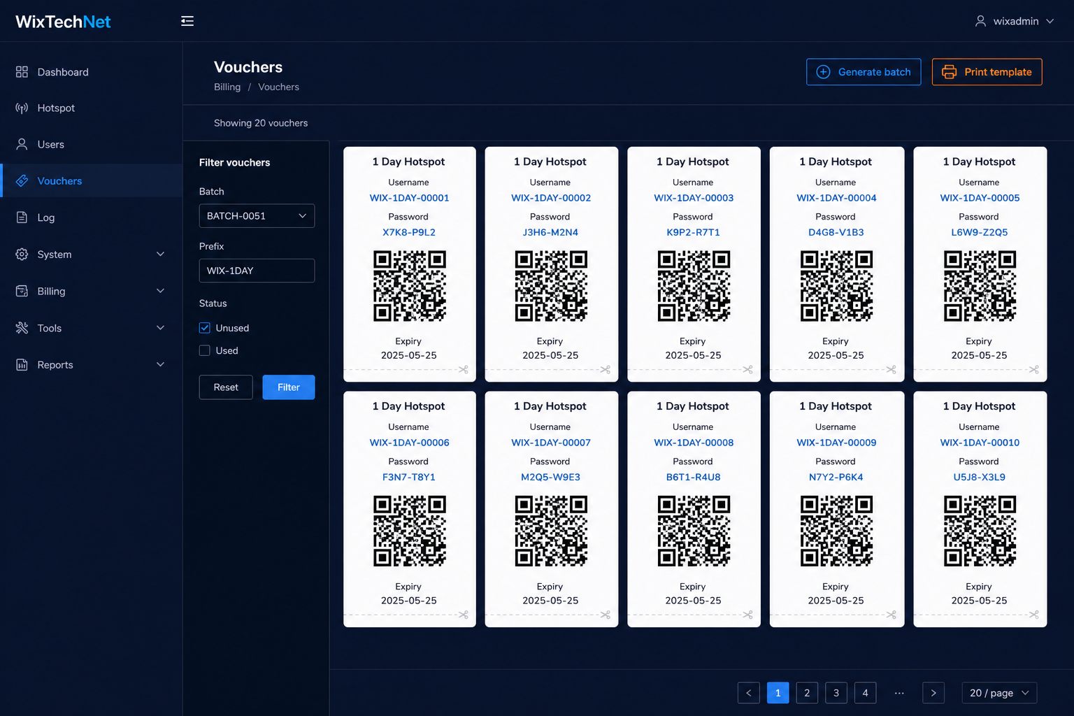Screen dimensions: 1074x716
Task: Click the Users person icon
Action: [22, 145]
